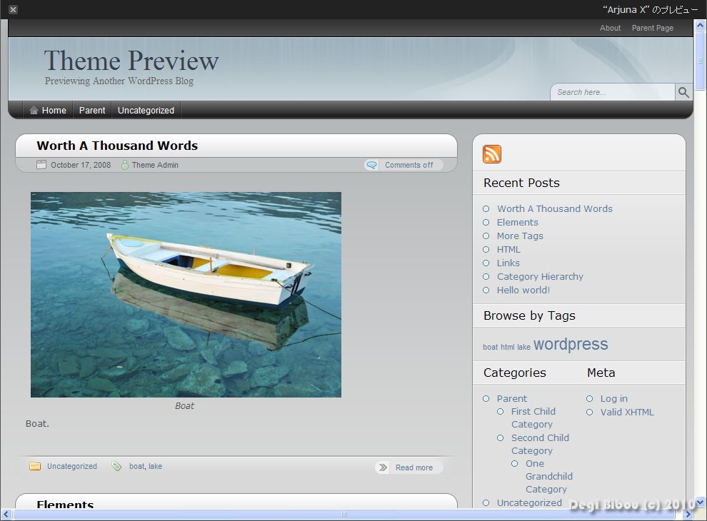
Task: Click the vertical scrollbar thumb
Action: (x=700, y=61)
